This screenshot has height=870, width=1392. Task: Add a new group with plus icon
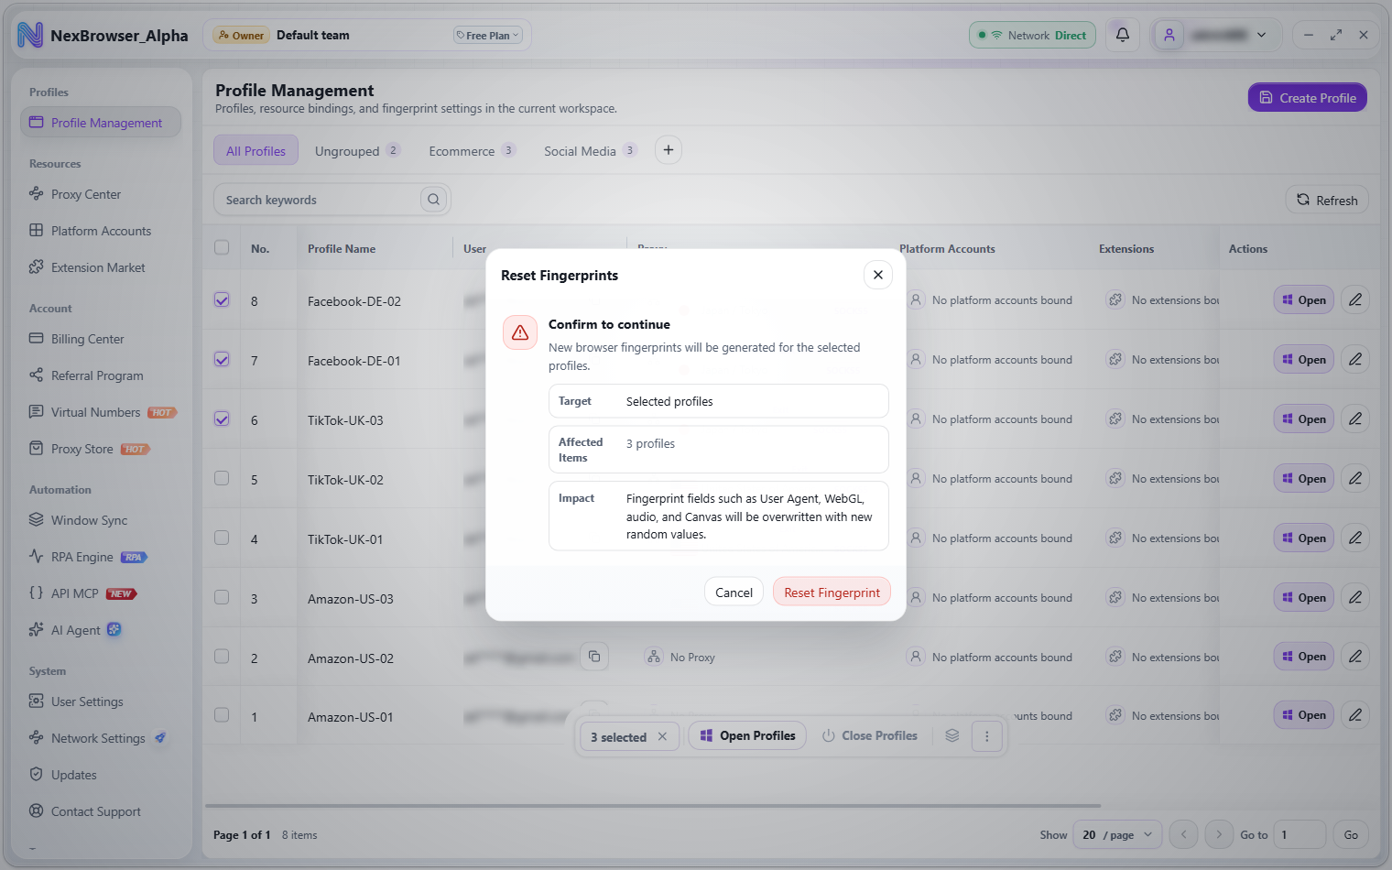[x=669, y=150]
